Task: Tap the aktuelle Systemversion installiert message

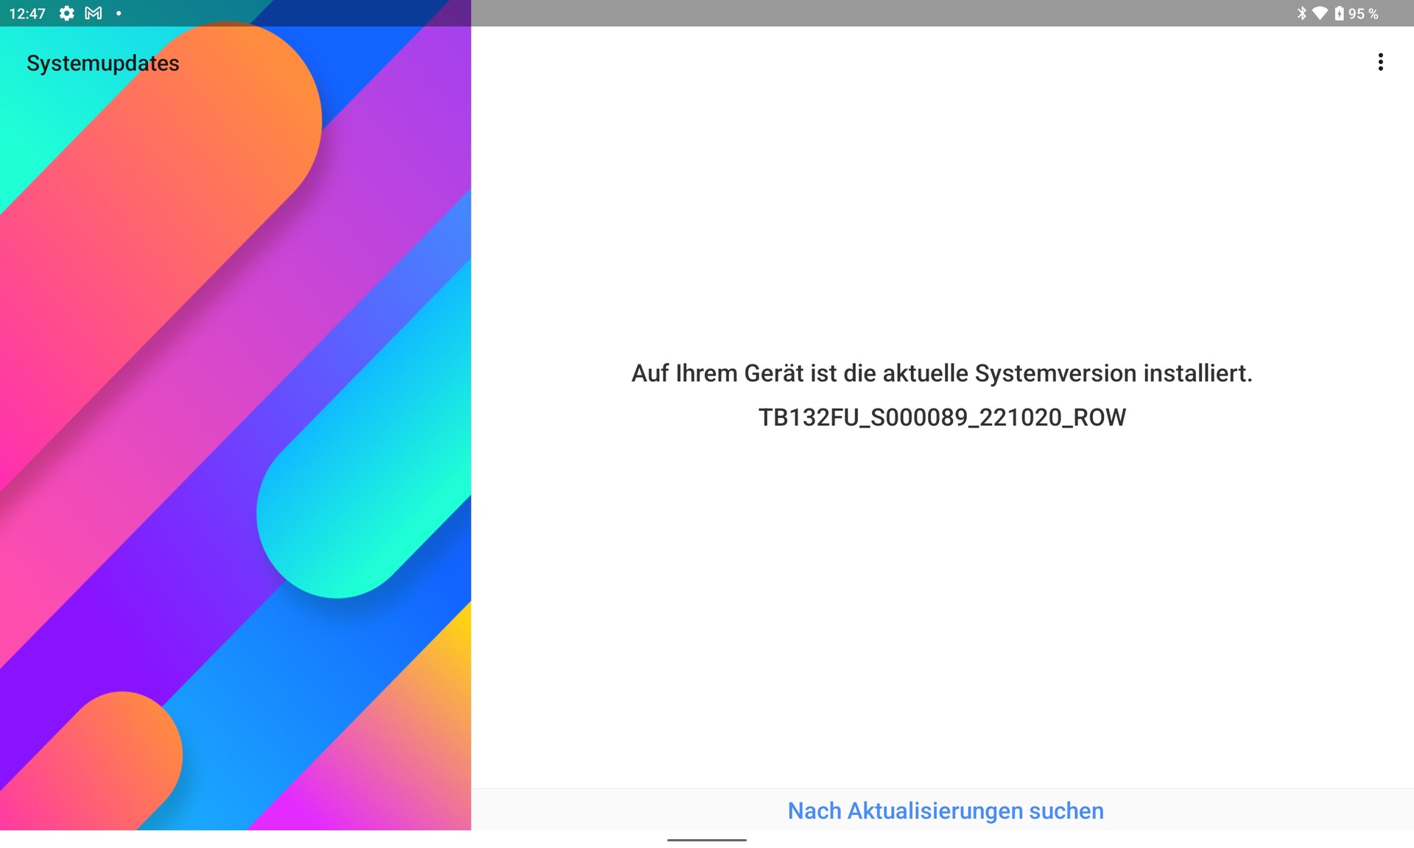Action: 942,373
